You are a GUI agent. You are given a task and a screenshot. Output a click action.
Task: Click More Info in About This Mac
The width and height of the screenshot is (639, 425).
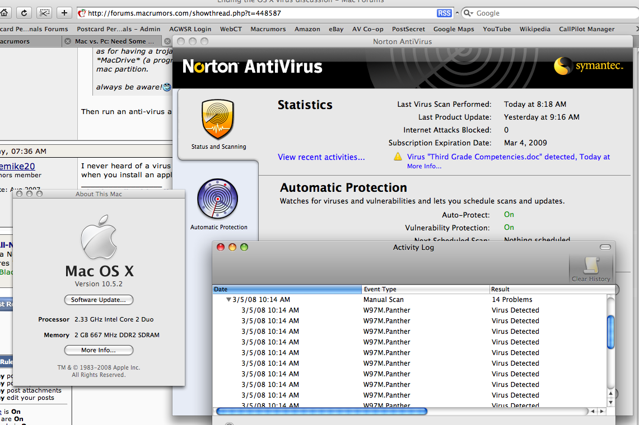[99, 350]
